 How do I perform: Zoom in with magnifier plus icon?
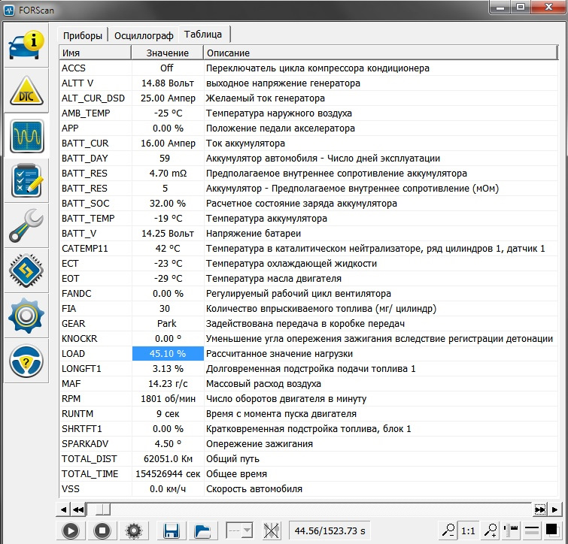coord(490,530)
